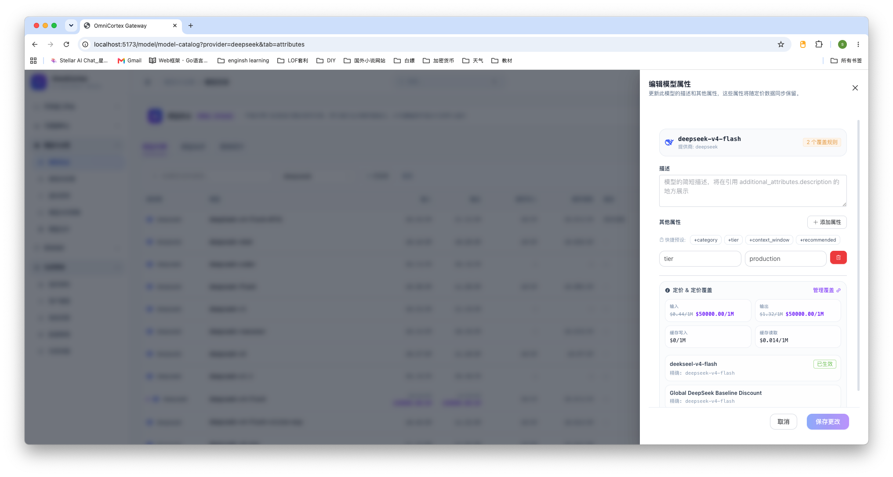This screenshot has height=477, width=893.
Task: Click the address bar URL
Action: point(199,44)
